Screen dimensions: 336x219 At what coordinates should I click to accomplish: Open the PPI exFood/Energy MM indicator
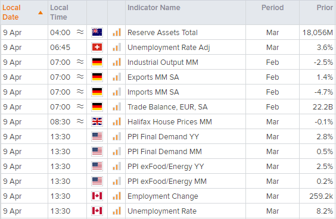click(167, 182)
